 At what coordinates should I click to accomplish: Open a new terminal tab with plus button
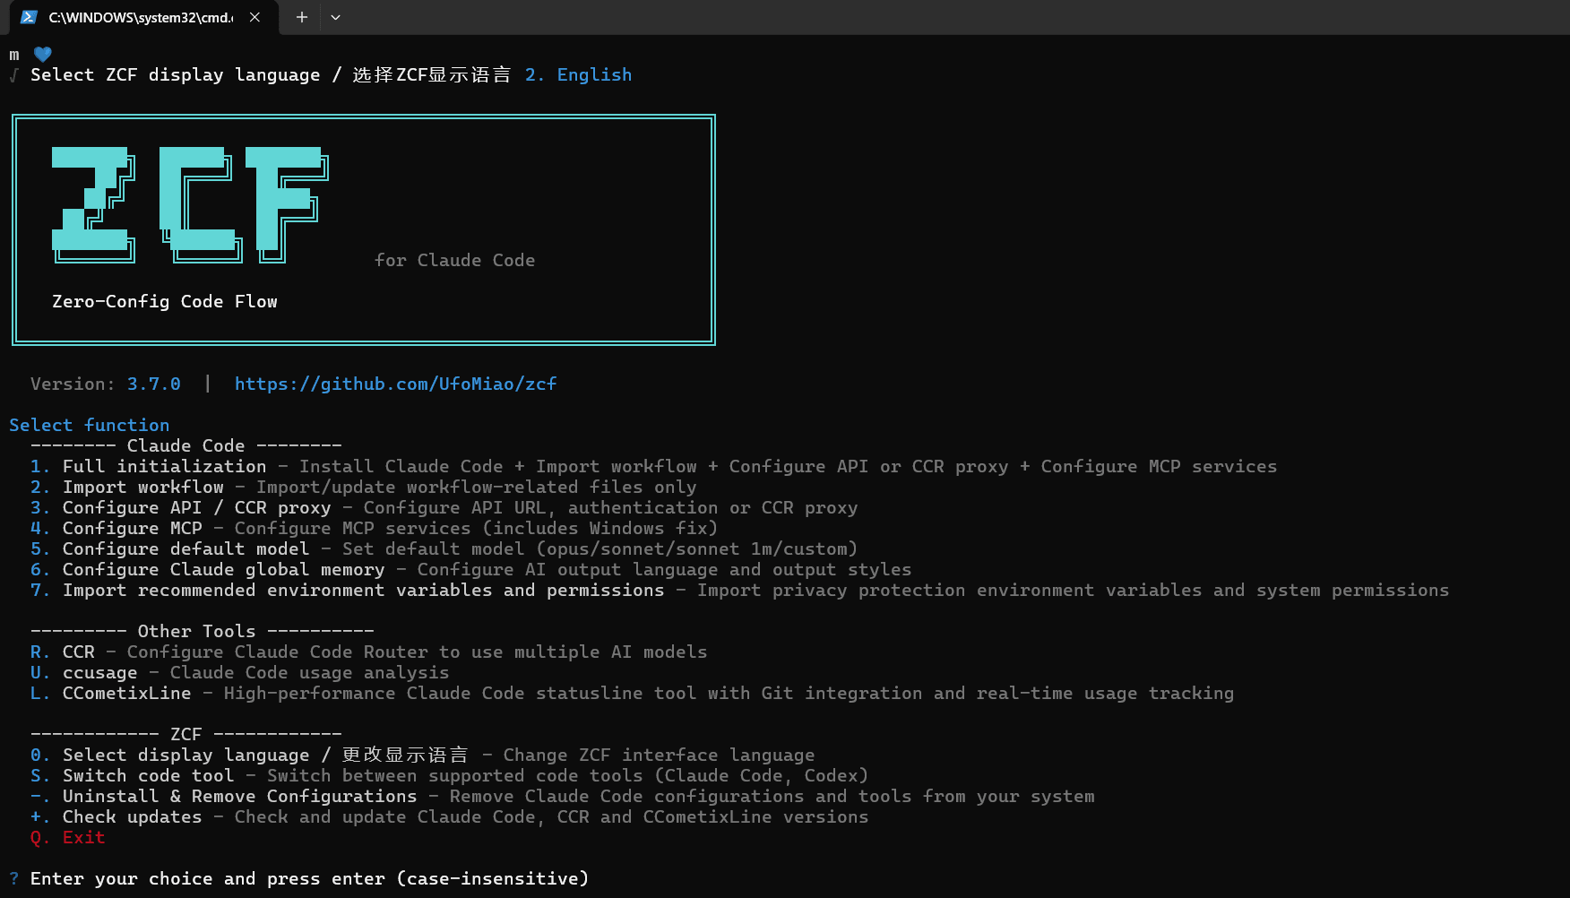[302, 17]
